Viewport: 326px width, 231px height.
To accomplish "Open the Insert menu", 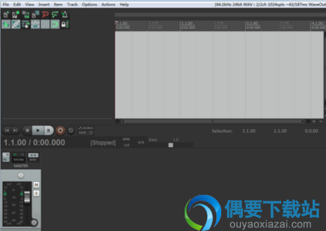I will (44, 4).
